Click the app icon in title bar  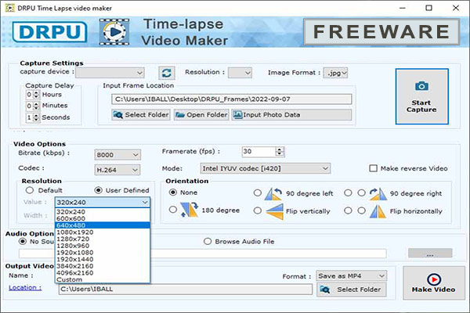pyautogui.click(x=9, y=8)
